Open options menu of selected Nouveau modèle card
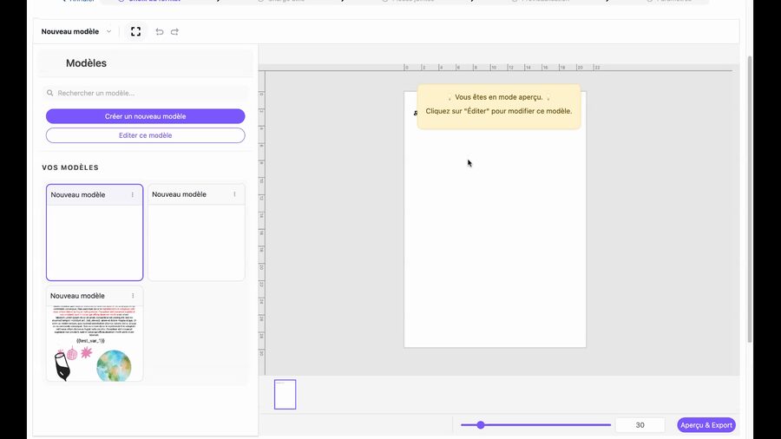Image resolution: width=781 pixels, height=439 pixels. point(133,194)
